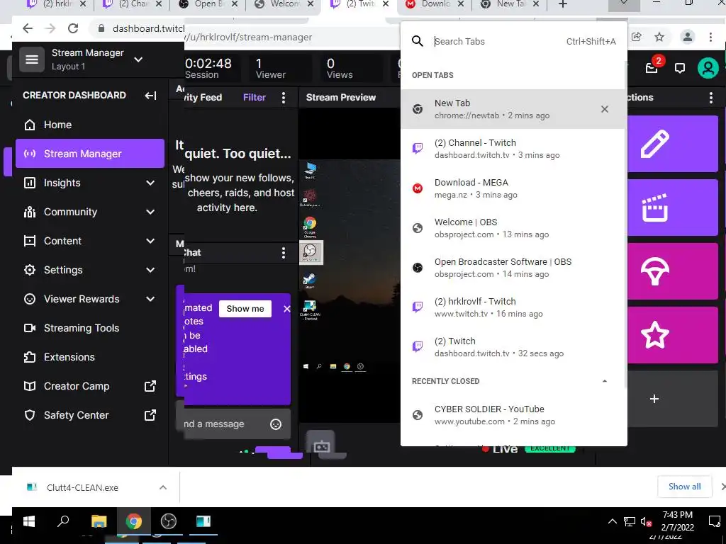Viewport: 726px width, 544px height.
Task: Click the browser back arrow
Action: [28, 28]
